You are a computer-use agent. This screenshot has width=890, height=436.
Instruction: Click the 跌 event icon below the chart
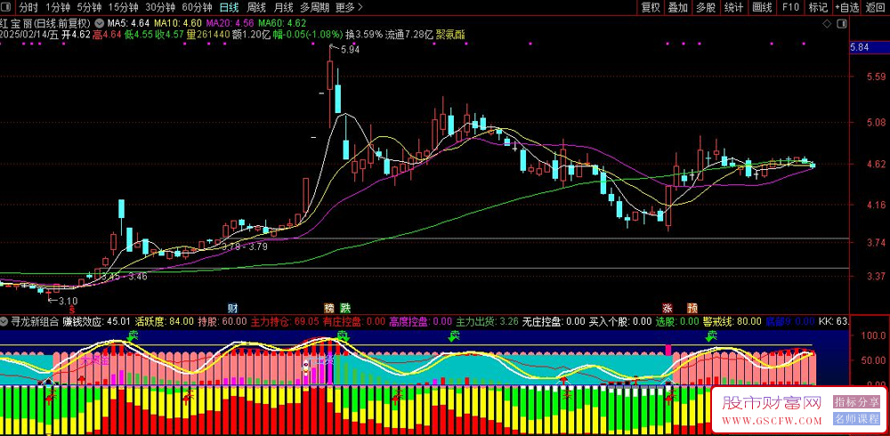(344, 307)
